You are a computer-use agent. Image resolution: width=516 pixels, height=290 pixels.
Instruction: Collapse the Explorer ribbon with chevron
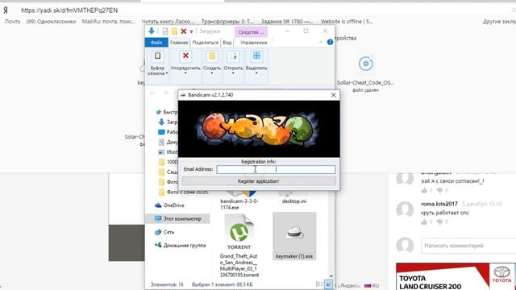(x=321, y=42)
